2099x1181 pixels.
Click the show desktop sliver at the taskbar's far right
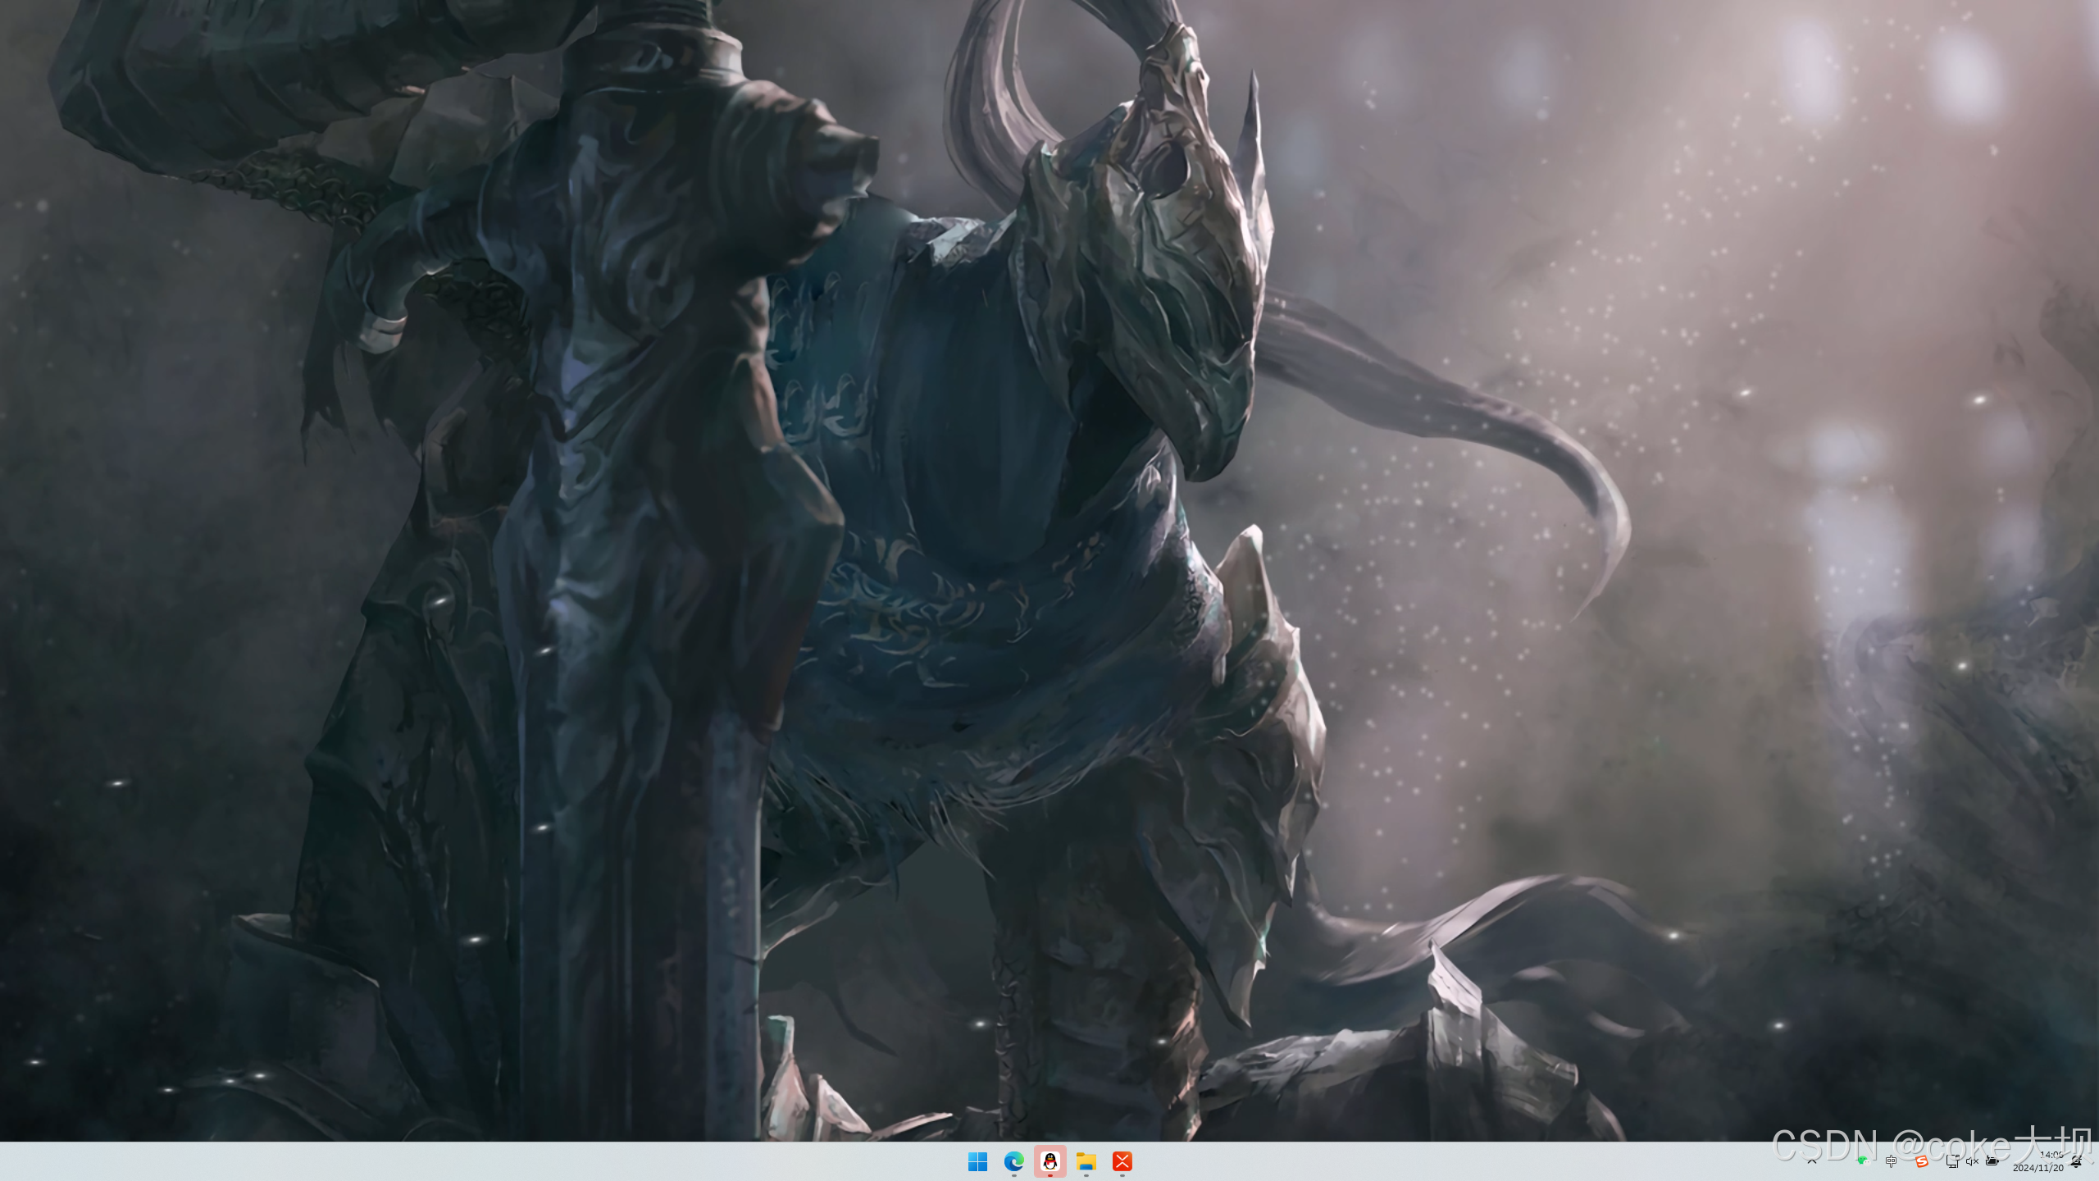pos(2096,1161)
